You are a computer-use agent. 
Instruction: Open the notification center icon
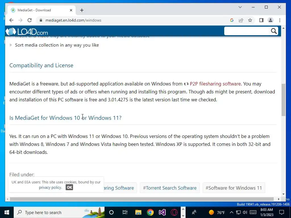(x=282, y=212)
